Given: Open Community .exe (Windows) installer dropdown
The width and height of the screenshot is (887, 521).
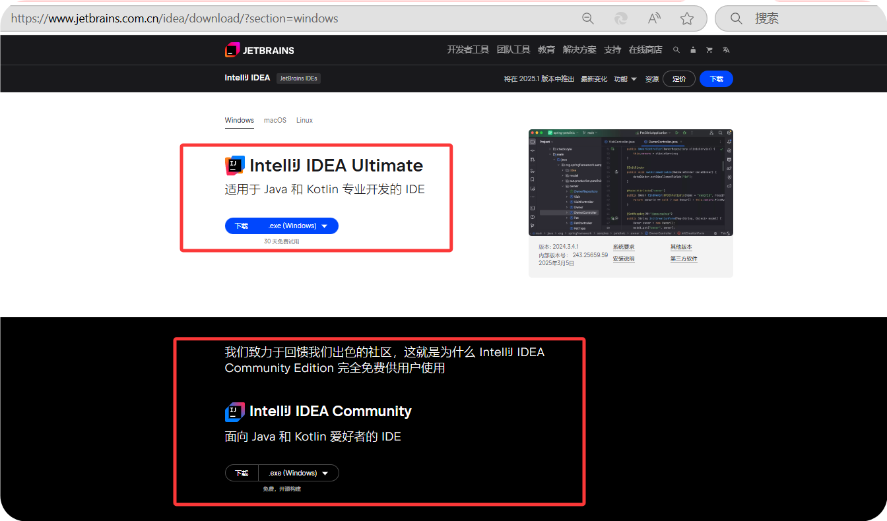Looking at the screenshot, I should tap(298, 473).
